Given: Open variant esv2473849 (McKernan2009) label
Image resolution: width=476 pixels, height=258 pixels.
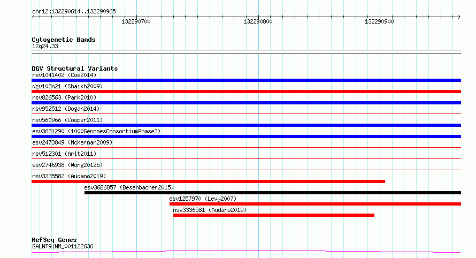Looking at the screenshot, I should point(72,142).
